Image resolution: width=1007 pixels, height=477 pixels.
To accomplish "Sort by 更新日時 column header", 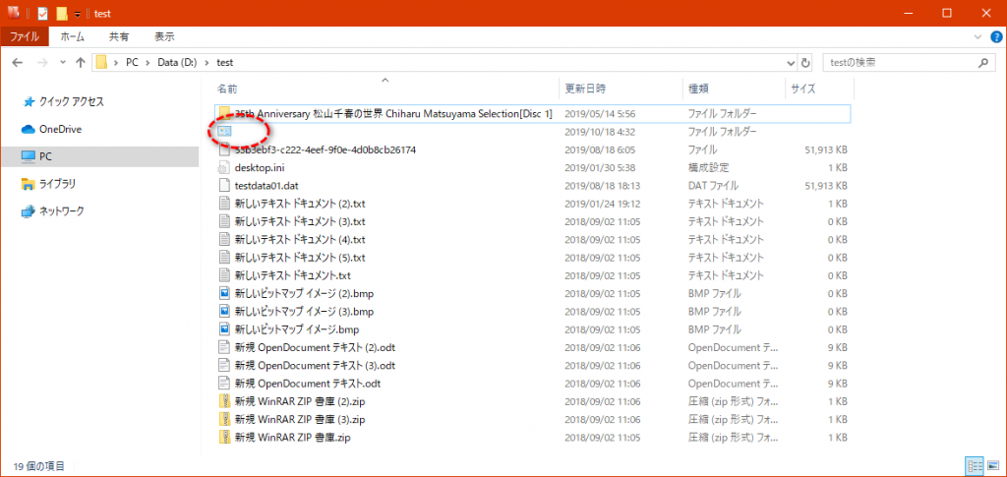I will [585, 89].
